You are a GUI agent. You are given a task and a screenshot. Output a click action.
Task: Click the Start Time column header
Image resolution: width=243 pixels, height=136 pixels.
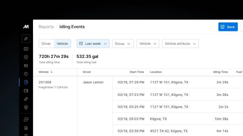[137, 72]
